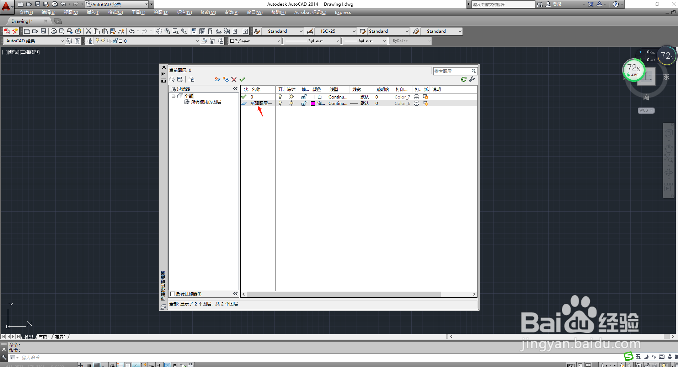Click the 颜色 column header
The height and width of the screenshot is (367, 678).
tap(317, 90)
